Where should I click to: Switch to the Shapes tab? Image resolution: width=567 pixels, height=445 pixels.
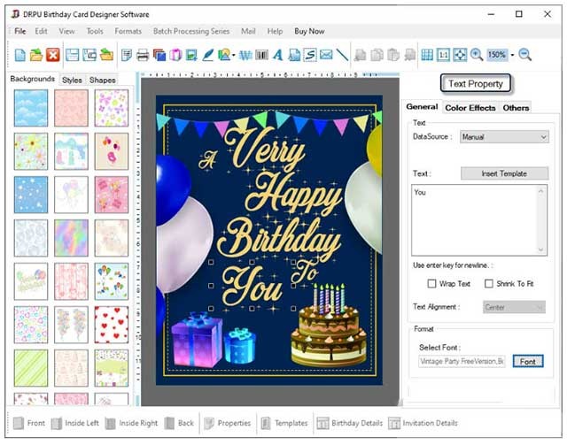103,80
